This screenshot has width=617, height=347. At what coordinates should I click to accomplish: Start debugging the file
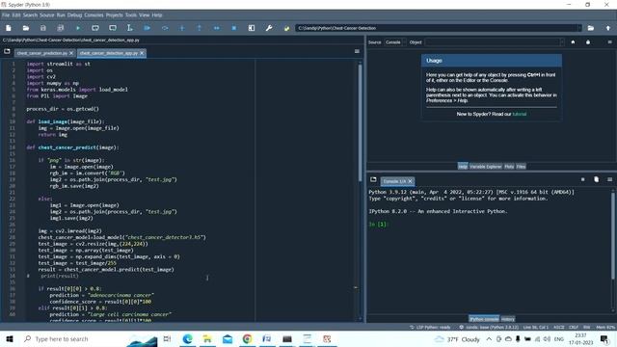(148, 28)
